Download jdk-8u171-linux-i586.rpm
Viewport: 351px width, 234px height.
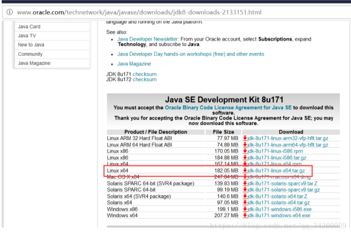(x=275, y=151)
